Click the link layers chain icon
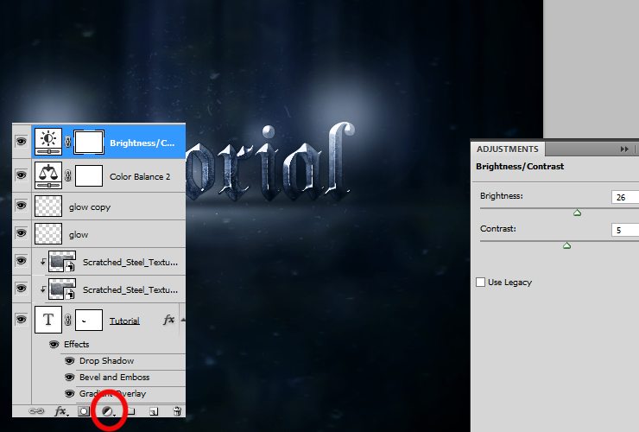The image size is (639, 432). pyautogui.click(x=36, y=411)
